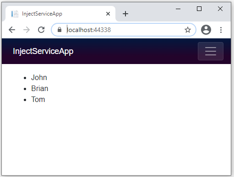Open the Chrome three-dot menu
234x177 pixels.
click(221, 30)
